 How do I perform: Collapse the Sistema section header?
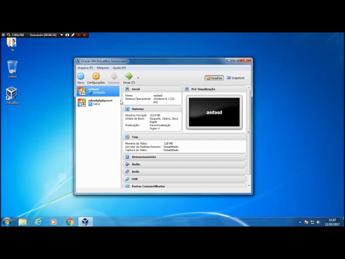(152, 109)
